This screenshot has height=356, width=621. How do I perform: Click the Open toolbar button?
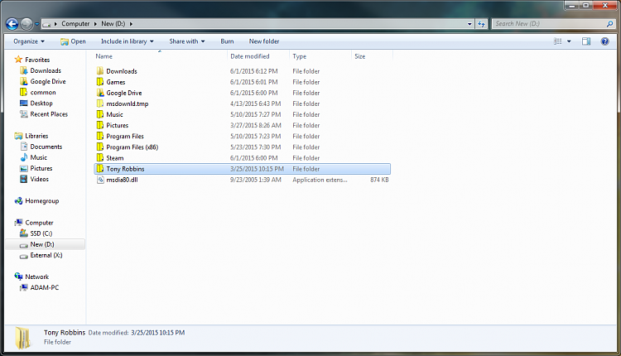pyautogui.click(x=73, y=41)
